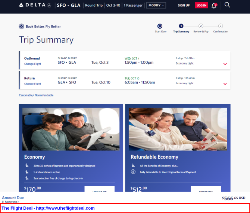Change the Return flight
Image resolution: width=250 pixels, height=213 pixels.
click(32, 84)
